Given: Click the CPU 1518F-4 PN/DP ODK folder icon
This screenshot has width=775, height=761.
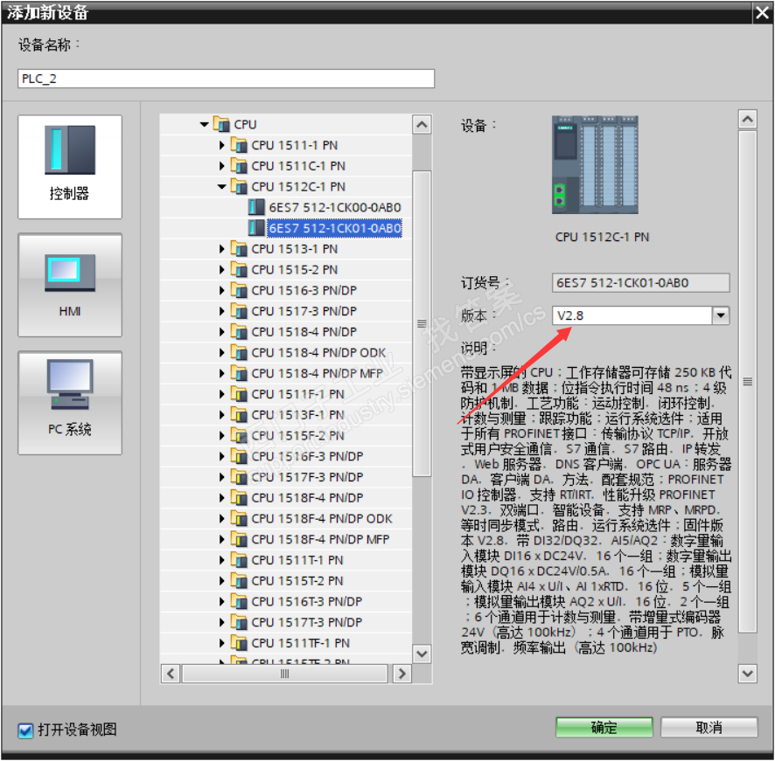Looking at the screenshot, I should [x=239, y=518].
